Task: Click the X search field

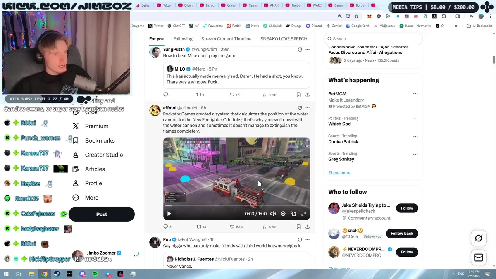Action: click(x=373, y=39)
